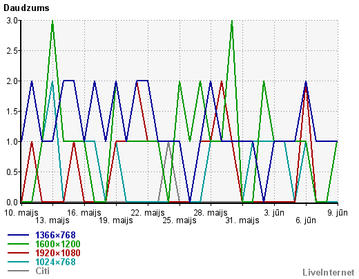Viewport: 359px width, 279px height.
Task: Click the 3. jūn date label
Action: coord(274,213)
